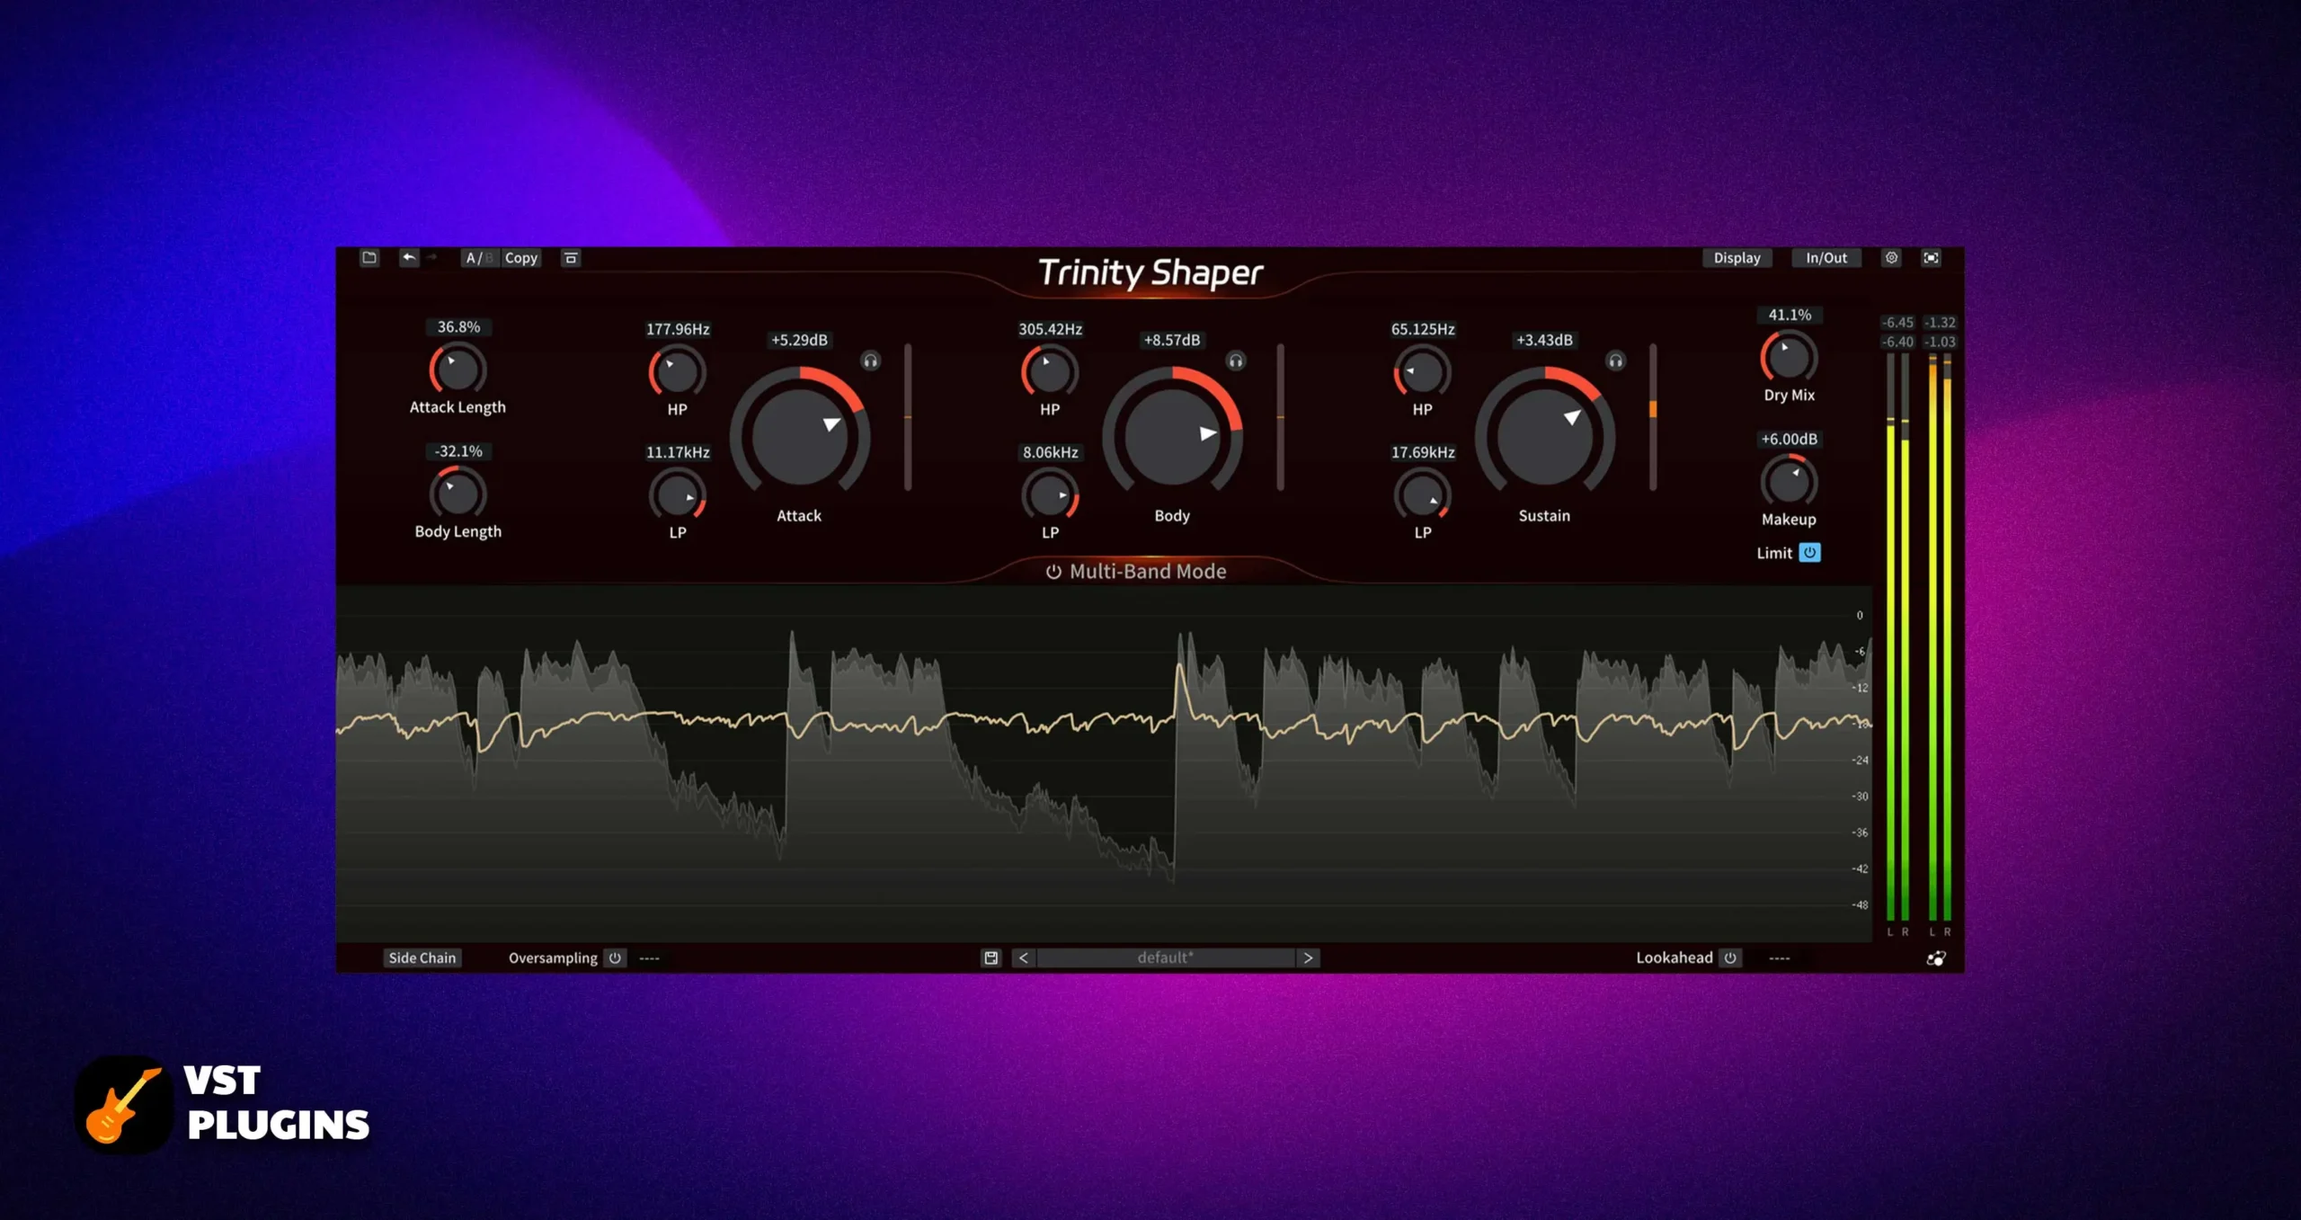Viewport: 2301px width, 1220px height.
Task: Open the preset folder icon
Action: 369,258
